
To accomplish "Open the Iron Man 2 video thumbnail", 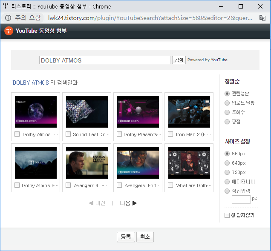I will pyautogui.click(x=189, y=111).
